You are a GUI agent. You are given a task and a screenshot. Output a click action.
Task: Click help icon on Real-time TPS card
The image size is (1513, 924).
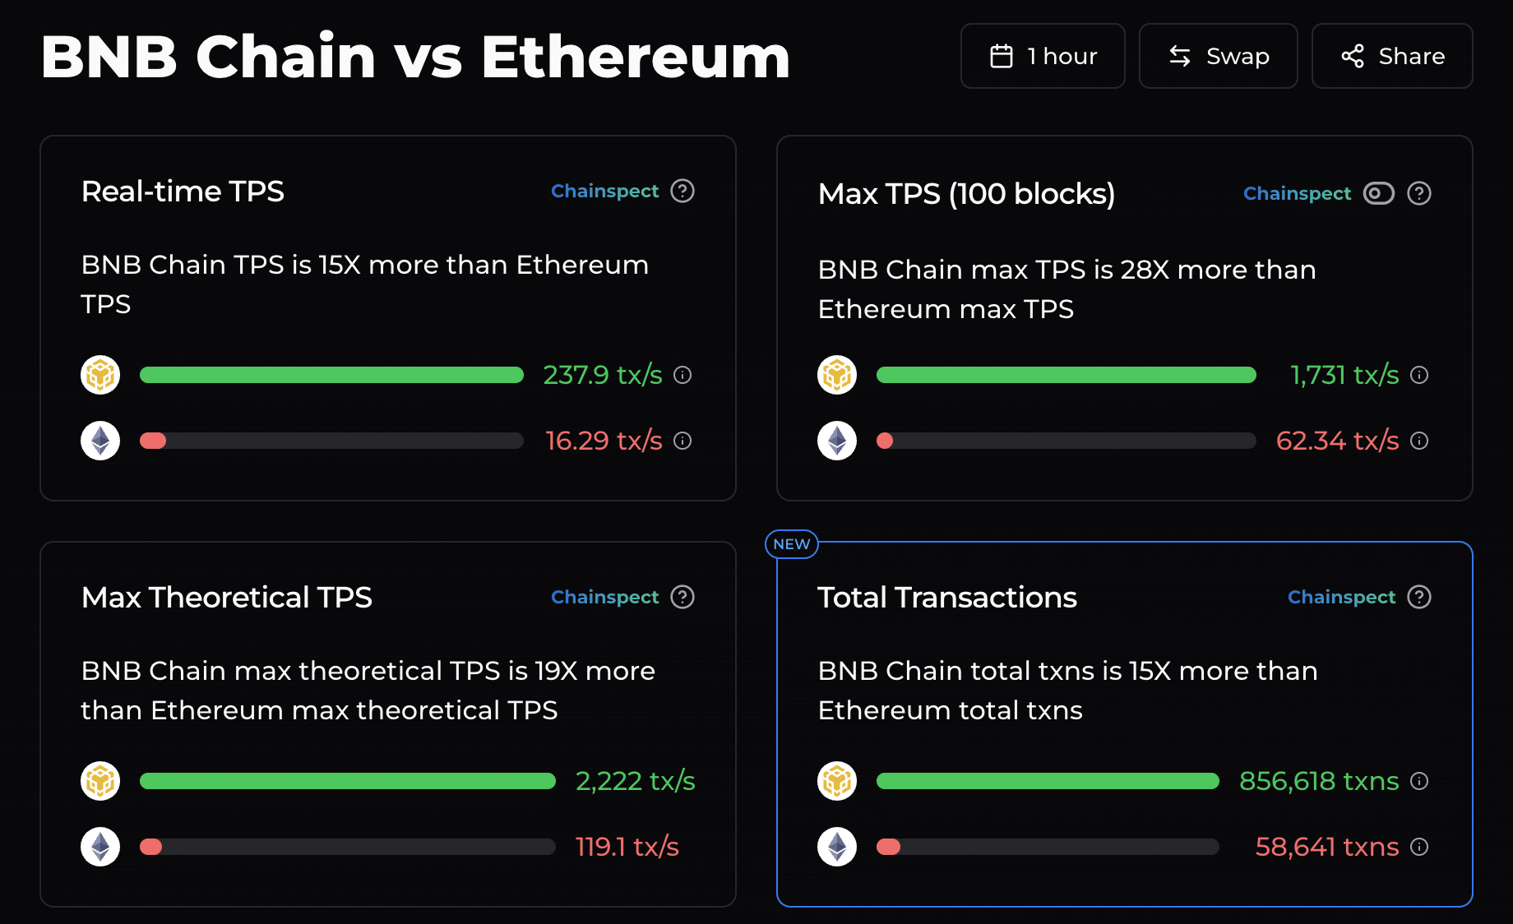682,191
